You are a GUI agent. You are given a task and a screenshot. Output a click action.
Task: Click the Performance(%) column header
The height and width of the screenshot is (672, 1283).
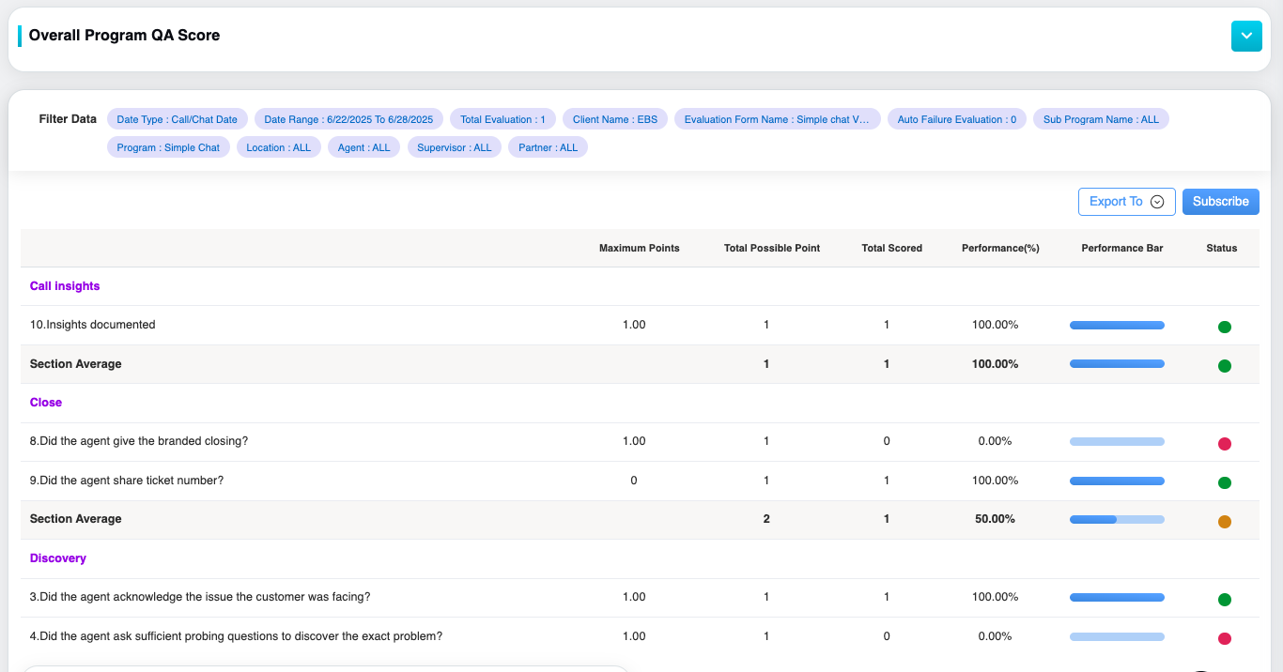(x=1000, y=249)
